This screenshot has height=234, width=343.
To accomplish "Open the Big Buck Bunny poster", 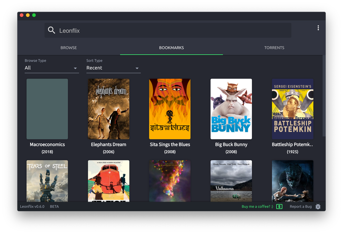I will (x=231, y=109).
